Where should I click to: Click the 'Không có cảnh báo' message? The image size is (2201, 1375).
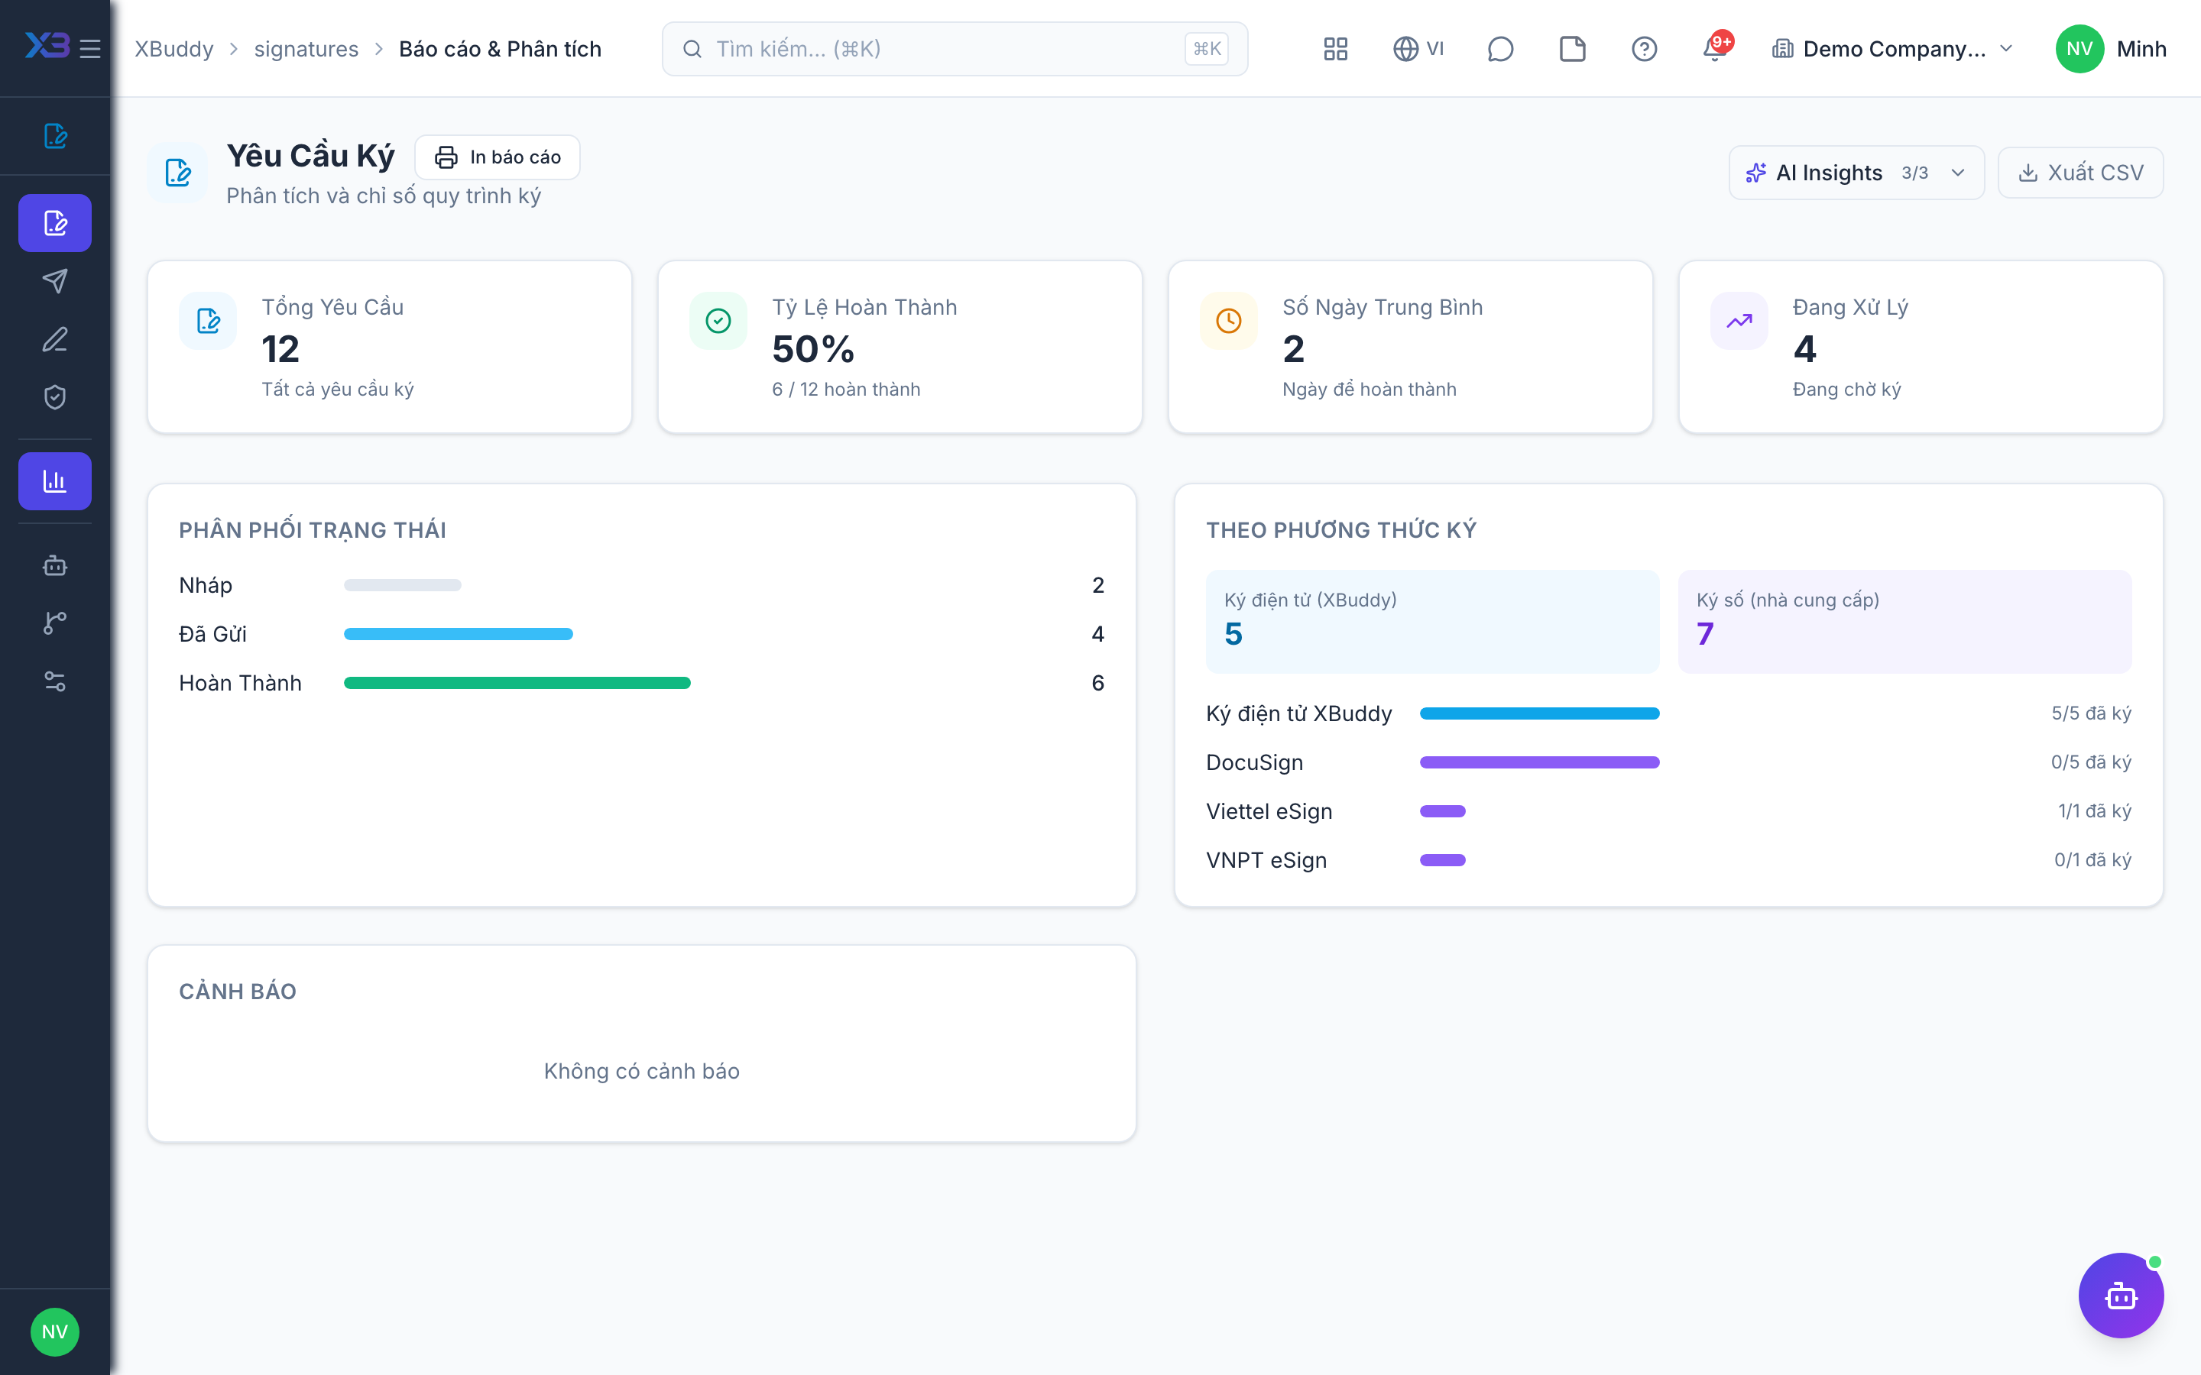click(641, 1071)
